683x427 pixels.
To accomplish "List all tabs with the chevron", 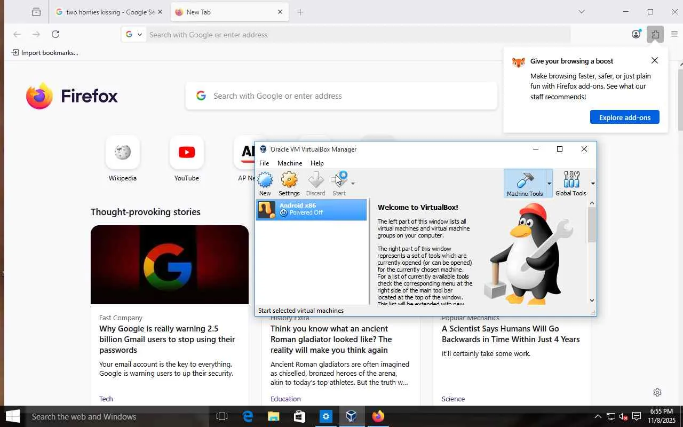I will [582, 12].
